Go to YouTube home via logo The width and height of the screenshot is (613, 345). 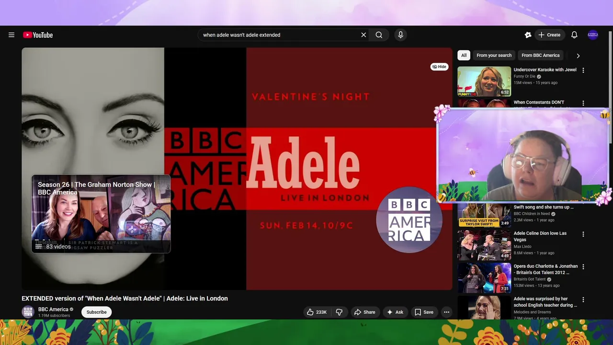pos(38,35)
